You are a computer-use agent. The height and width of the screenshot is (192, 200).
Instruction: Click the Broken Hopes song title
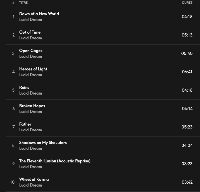click(32, 106)
